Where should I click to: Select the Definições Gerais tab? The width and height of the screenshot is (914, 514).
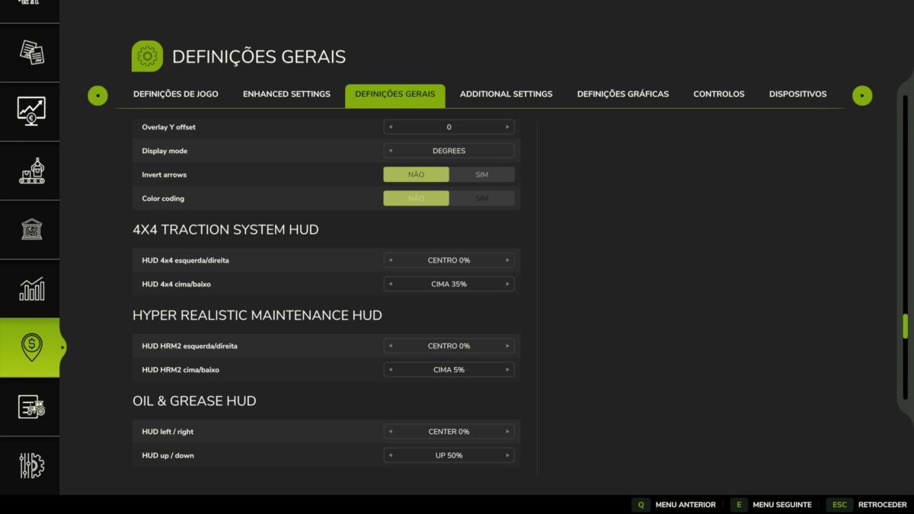pos(395,95)
